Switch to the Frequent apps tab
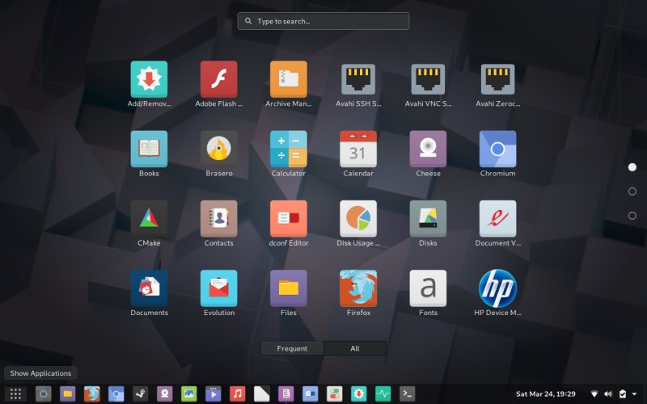Screen dimensions: 647x404 coord(292,348)
